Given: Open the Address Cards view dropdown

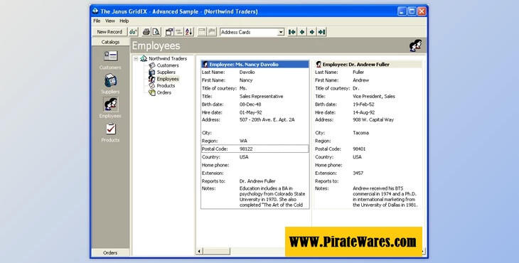Looking at the screenshot, I should [281, 32].
